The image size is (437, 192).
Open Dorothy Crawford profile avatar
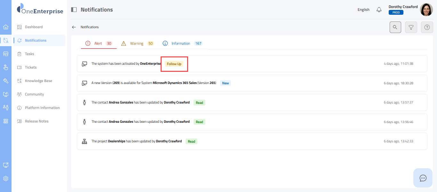(426, 10)
